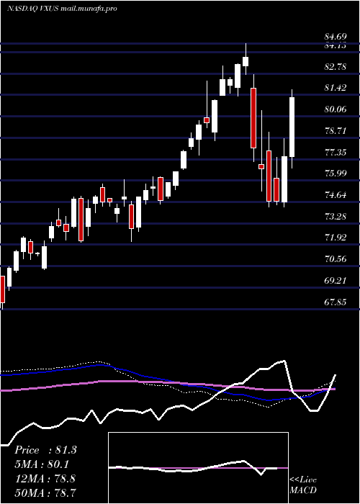Click the 12MA : 78.8 readout

click(x=45, y=478)
